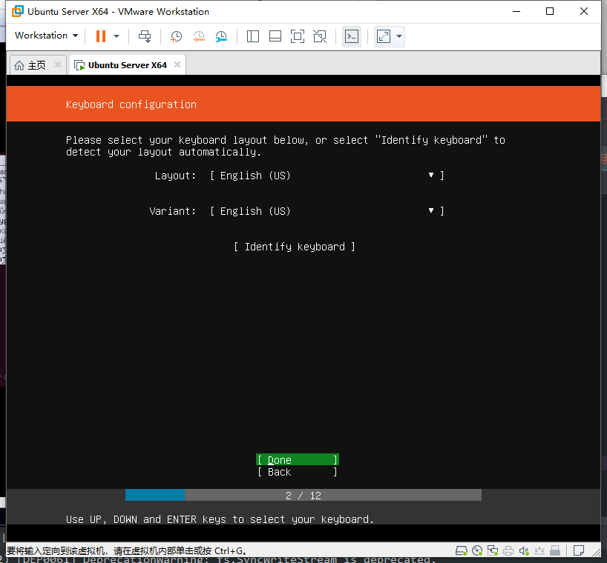Viewport: 607px width, 563px height.
Task: Click the CD/DVD drive status icon
Action: 477,550
